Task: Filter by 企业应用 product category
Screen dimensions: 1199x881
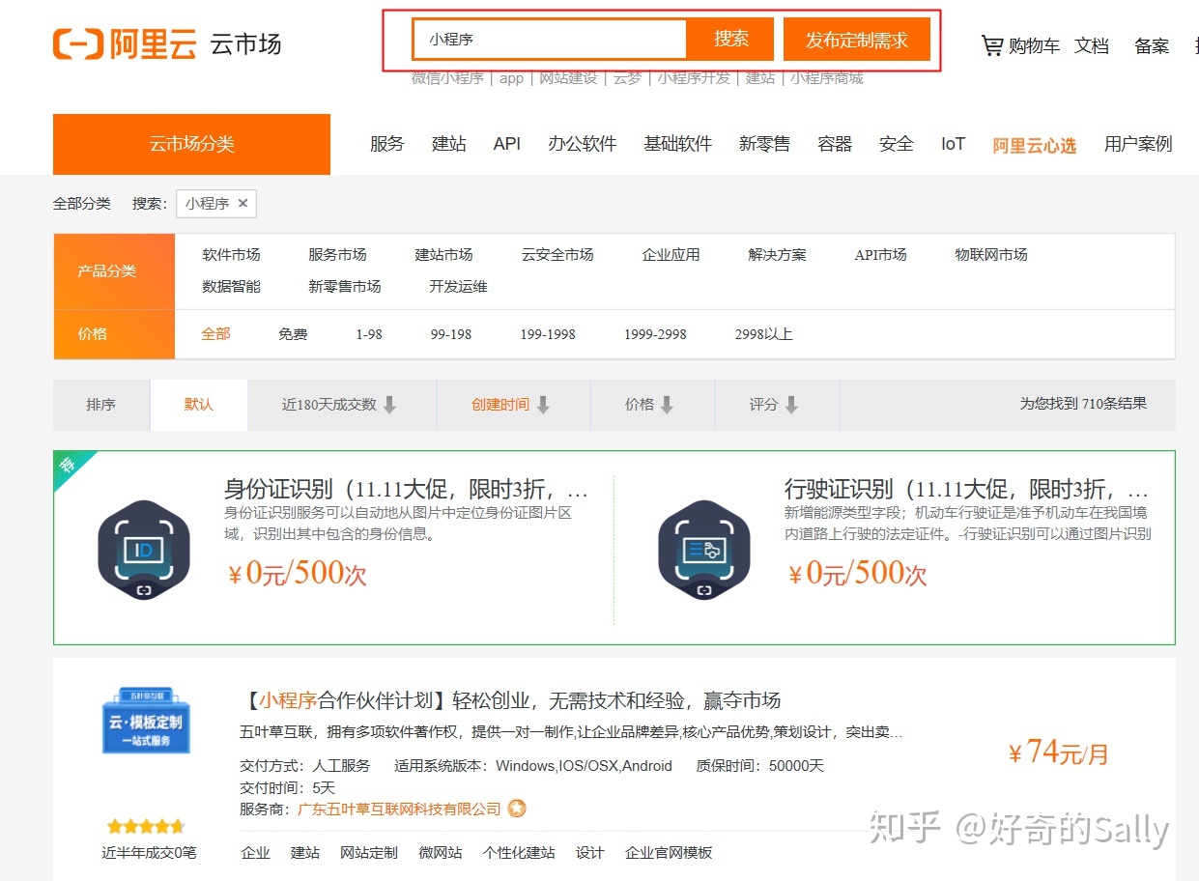Action: (671, 255)
